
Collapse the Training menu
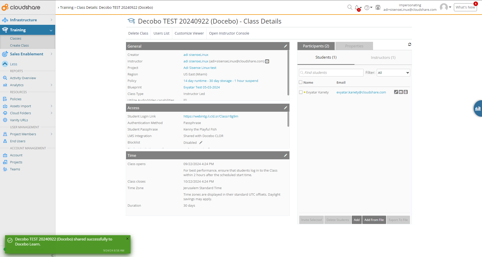(x=28, y=30)
